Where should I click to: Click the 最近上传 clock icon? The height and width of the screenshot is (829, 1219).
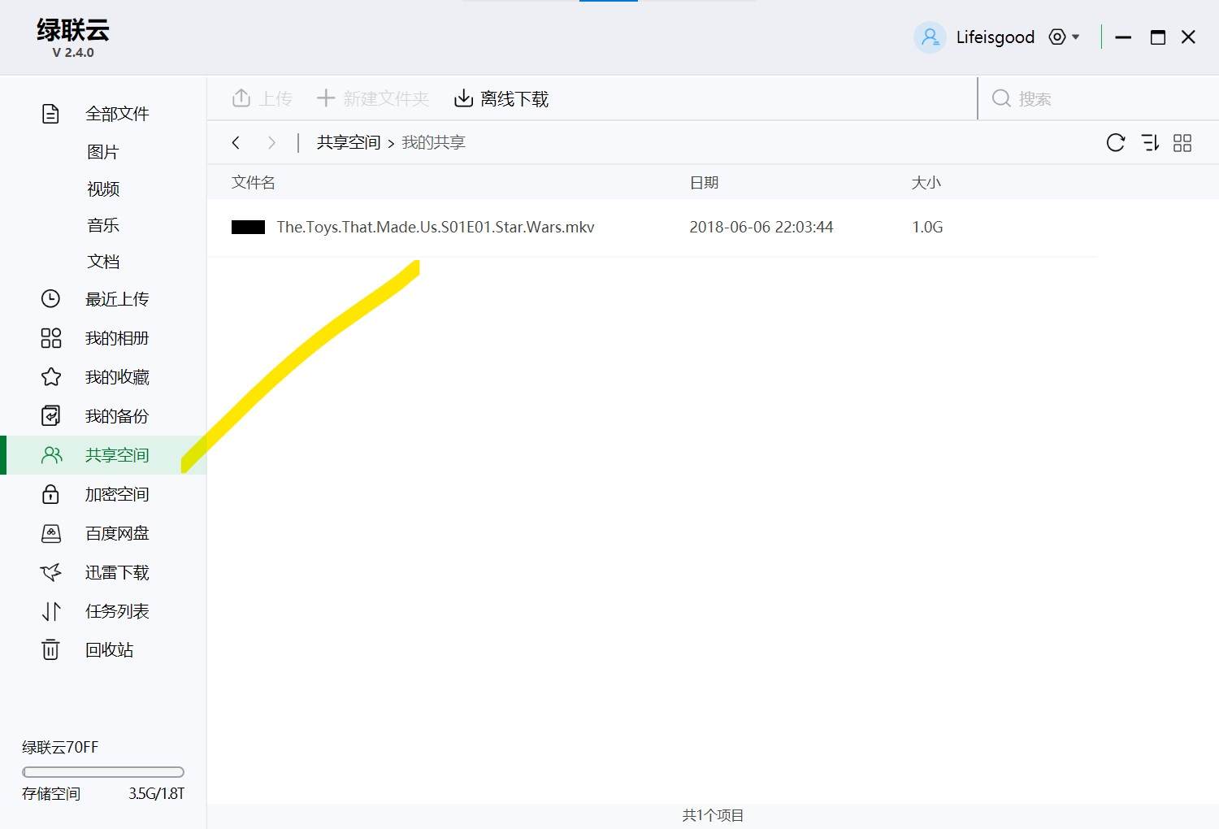click(50, 299)
